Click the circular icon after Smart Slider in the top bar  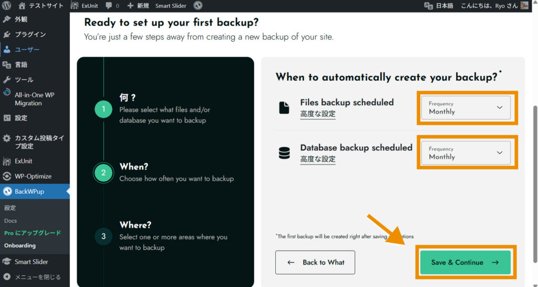(x=198, y=6)
